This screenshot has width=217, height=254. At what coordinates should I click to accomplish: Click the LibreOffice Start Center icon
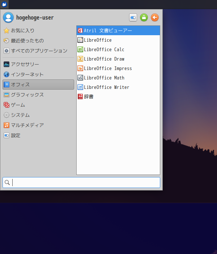tap(80, 40)
